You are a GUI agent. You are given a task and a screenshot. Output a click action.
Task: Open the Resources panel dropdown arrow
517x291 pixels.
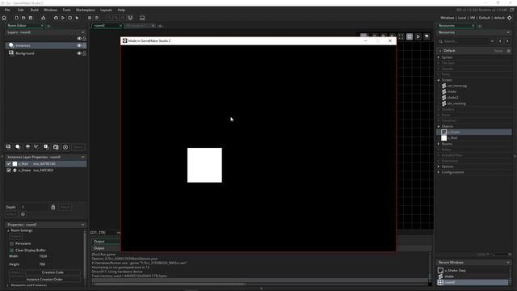click(508, 32)
